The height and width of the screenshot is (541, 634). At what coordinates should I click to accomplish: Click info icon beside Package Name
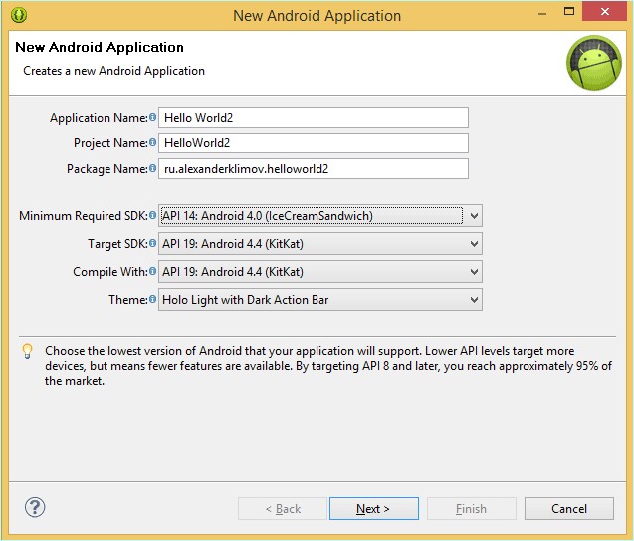click(x=152, y=168)
